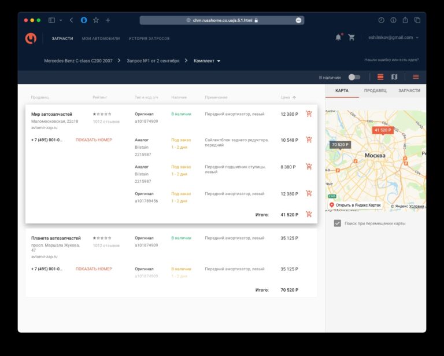Click Передний подшипник ступицы note text
This screenshot has height=356, width=444.
[235, 170]
